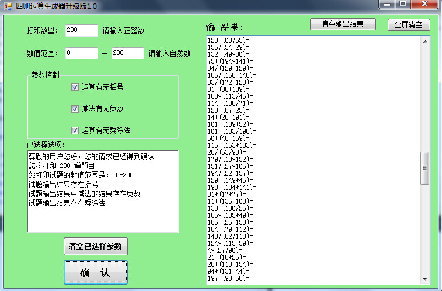Select the output line 120+(63/55)=
This screenshot has height=291, width=442.
[x=229, y=40]
